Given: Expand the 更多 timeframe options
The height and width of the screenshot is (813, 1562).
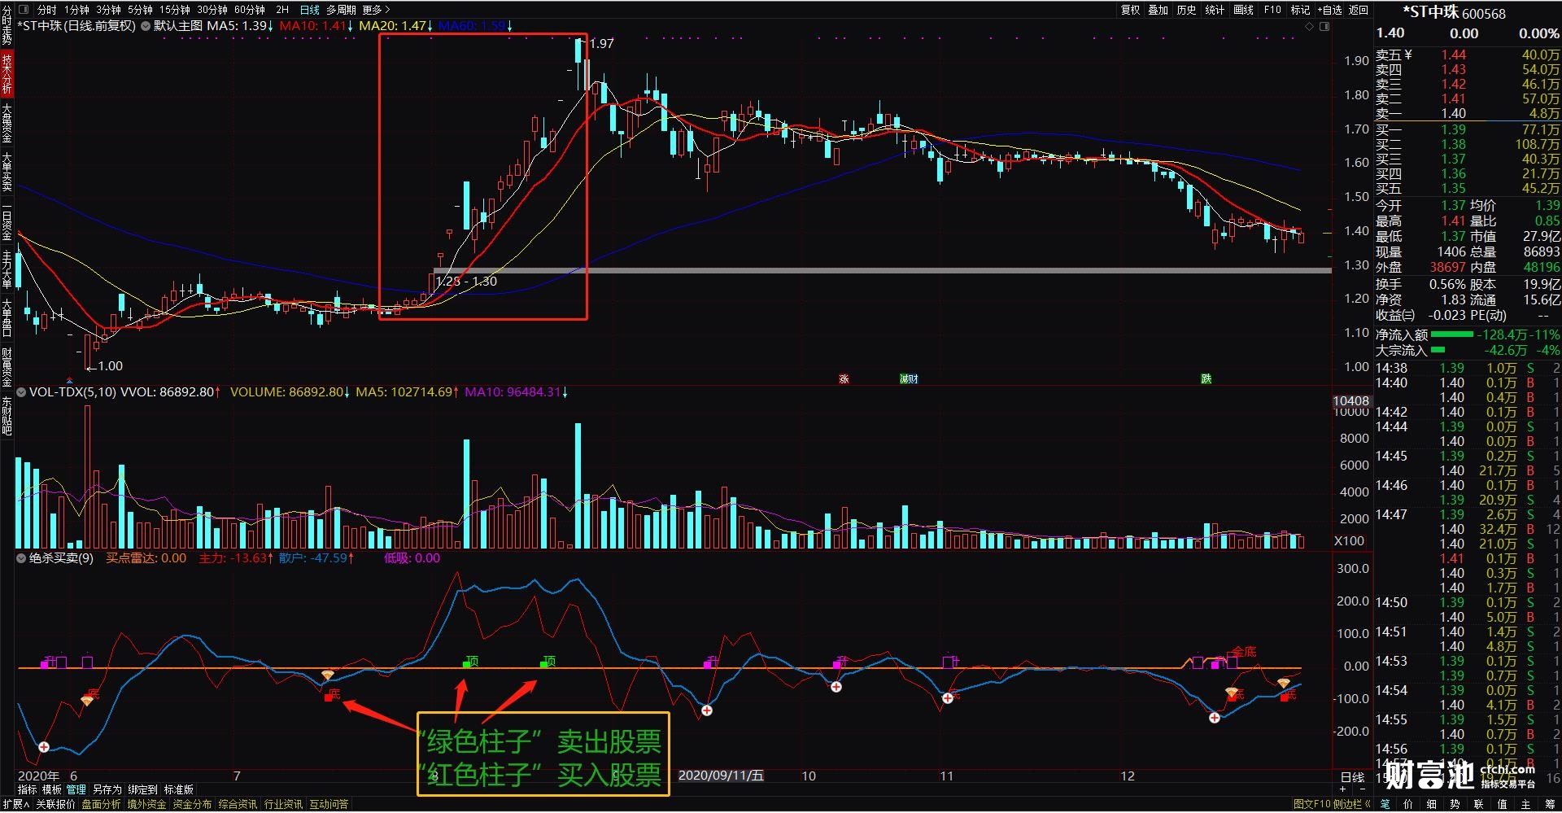Looking at the screenshot, I should coord(376,10).
